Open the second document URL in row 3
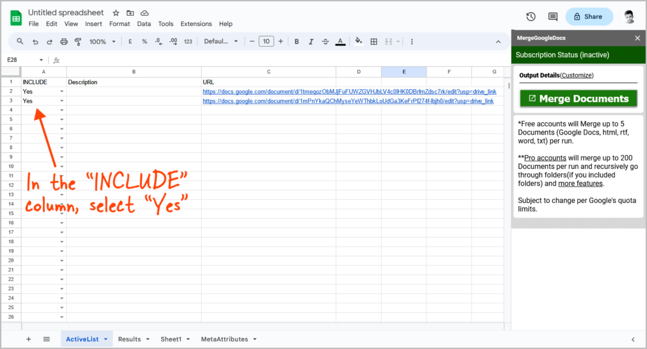 point(348,101)
